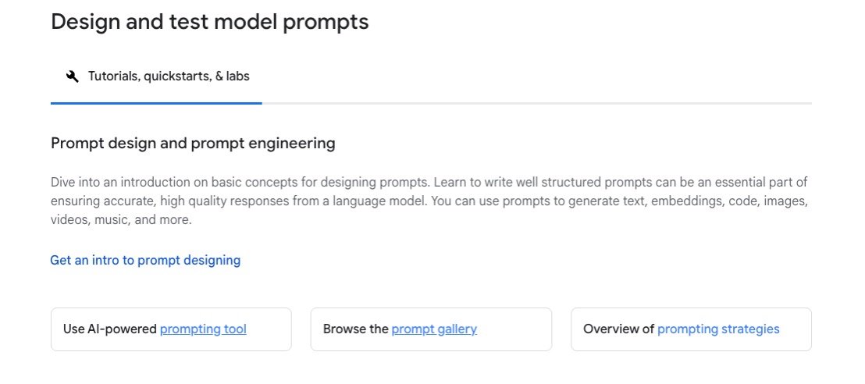This screenshot has height=384, width=865.
Task: Follow the prompting tool hyperlink
Action: pos(203,329)
